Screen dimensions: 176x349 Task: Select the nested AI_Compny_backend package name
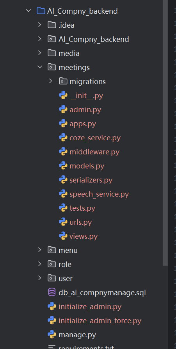94,39
